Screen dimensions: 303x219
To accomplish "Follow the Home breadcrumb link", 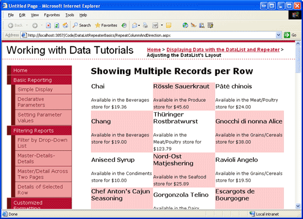I will pos(154,50).
